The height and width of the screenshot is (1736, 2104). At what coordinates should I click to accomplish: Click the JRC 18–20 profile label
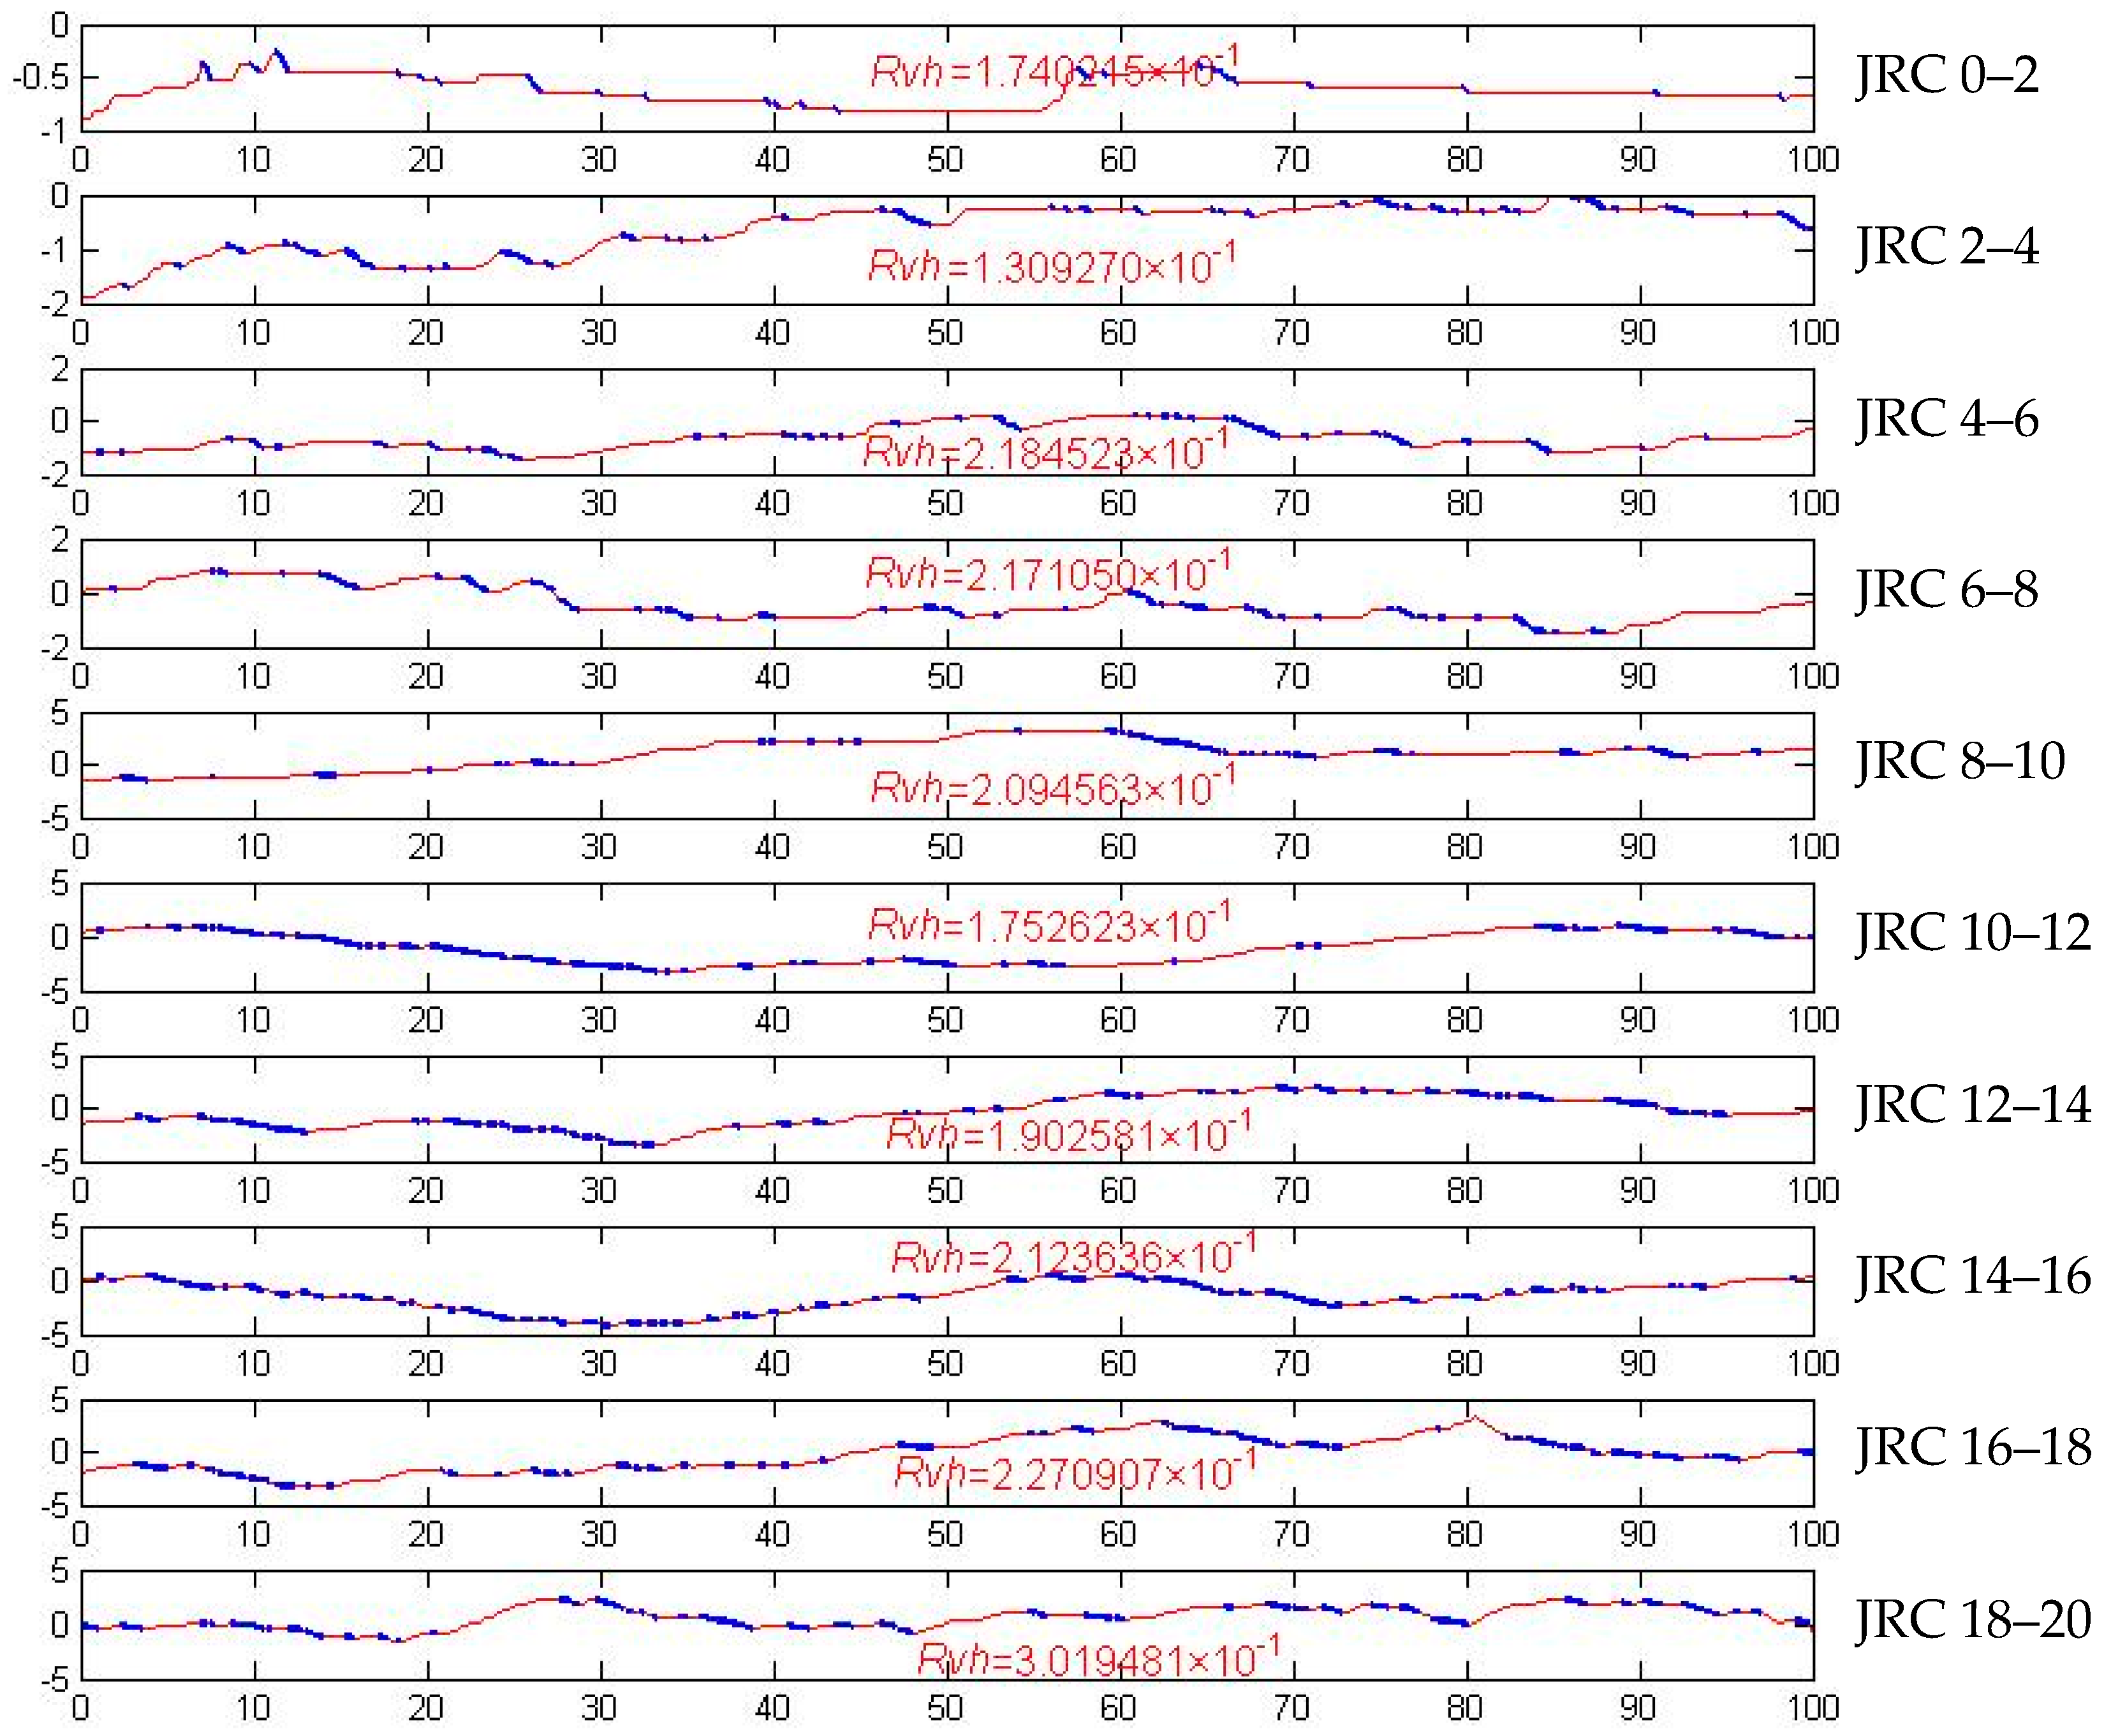pos(1972,1620)
